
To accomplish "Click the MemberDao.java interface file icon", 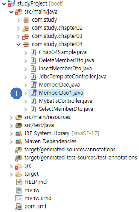I will tap(34, 85).
